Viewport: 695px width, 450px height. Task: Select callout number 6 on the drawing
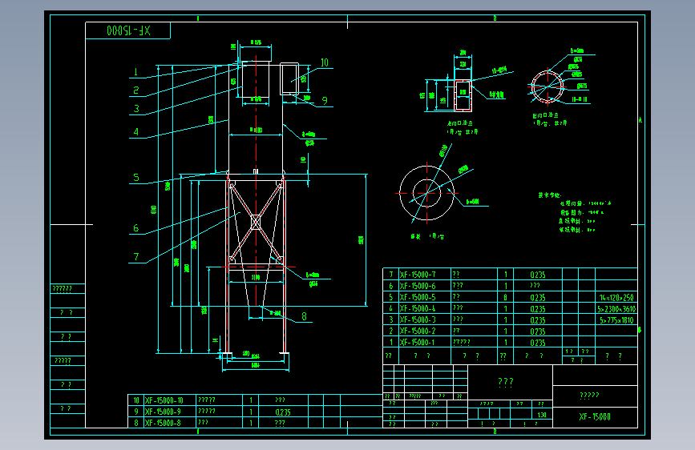[x=136, y=228]
